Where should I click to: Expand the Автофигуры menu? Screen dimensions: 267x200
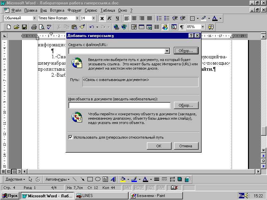[57, 179]
